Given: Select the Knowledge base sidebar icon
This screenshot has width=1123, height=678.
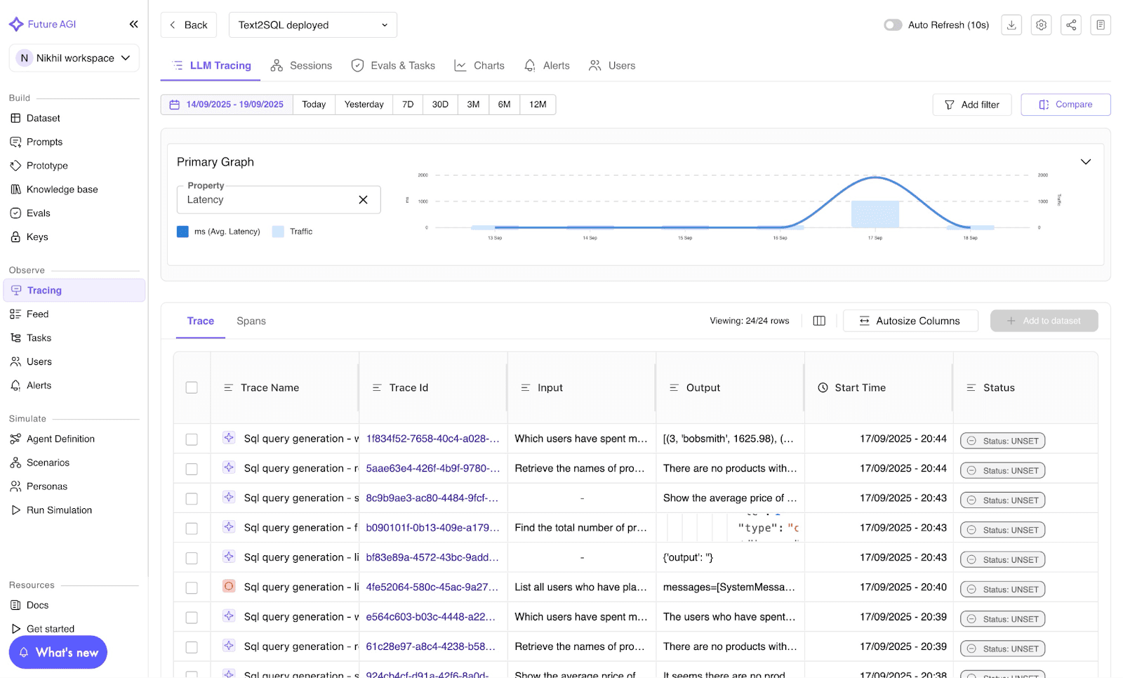Looking at the screenshot, I should tap(16, 189).
